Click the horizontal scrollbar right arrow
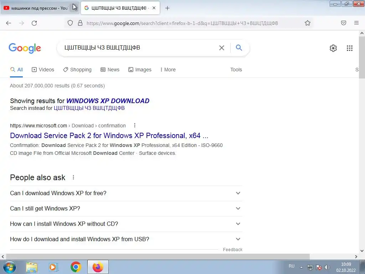 tap(356, 257)
